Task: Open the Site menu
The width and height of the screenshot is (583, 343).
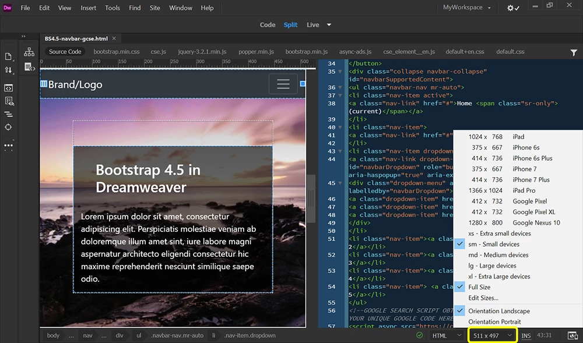Action: (x=154, y=8)
